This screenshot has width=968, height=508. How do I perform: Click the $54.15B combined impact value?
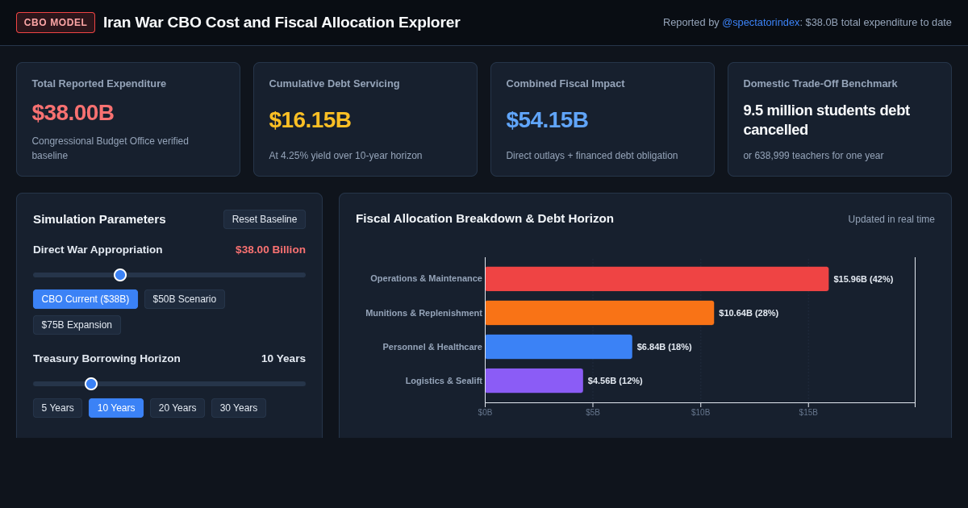point(547,120)
